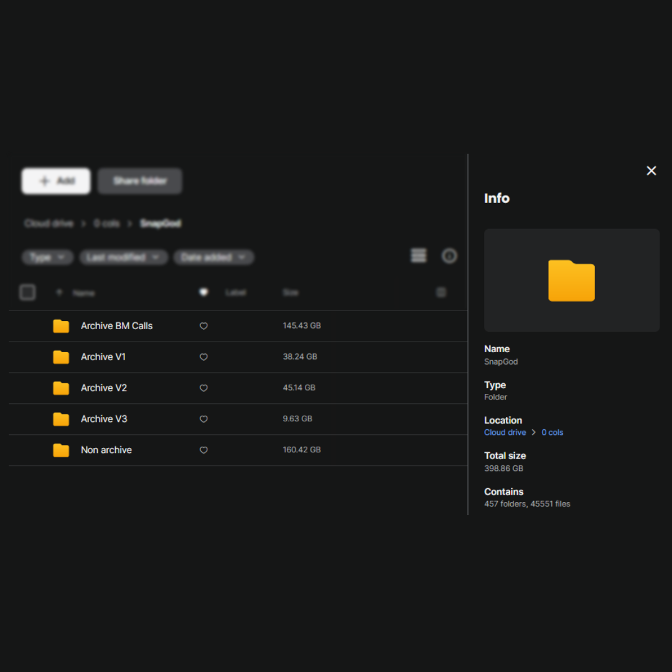Tick the select all checkbox
This screenshot has height=672, width=672.
click(x=27, y=292)
